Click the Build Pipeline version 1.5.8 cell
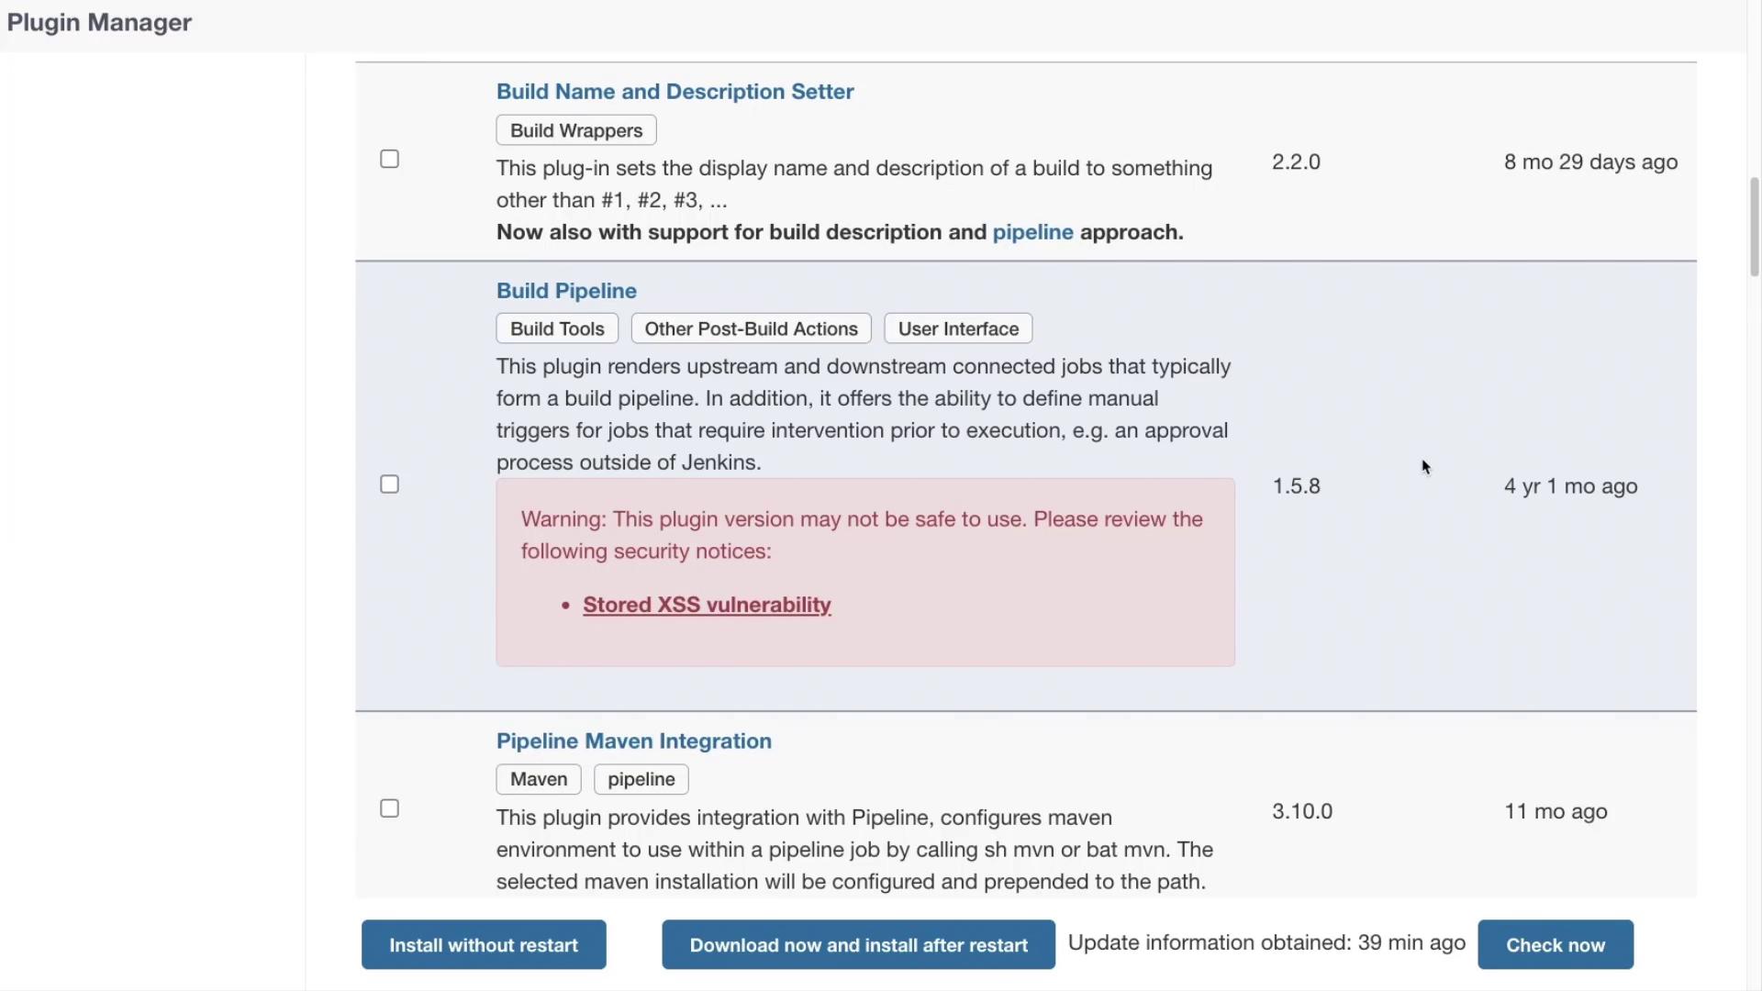 pyautogui.click(x=1296, y=486)
